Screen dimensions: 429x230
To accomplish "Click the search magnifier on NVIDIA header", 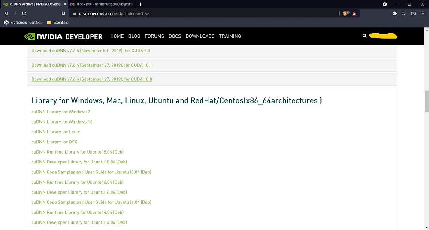I will coord(364,36).
